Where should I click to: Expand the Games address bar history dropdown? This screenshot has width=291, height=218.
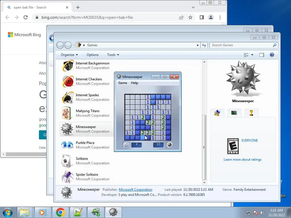[198, 45]
